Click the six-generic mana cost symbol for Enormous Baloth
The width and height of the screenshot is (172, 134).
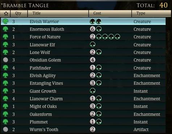(93, 29)
